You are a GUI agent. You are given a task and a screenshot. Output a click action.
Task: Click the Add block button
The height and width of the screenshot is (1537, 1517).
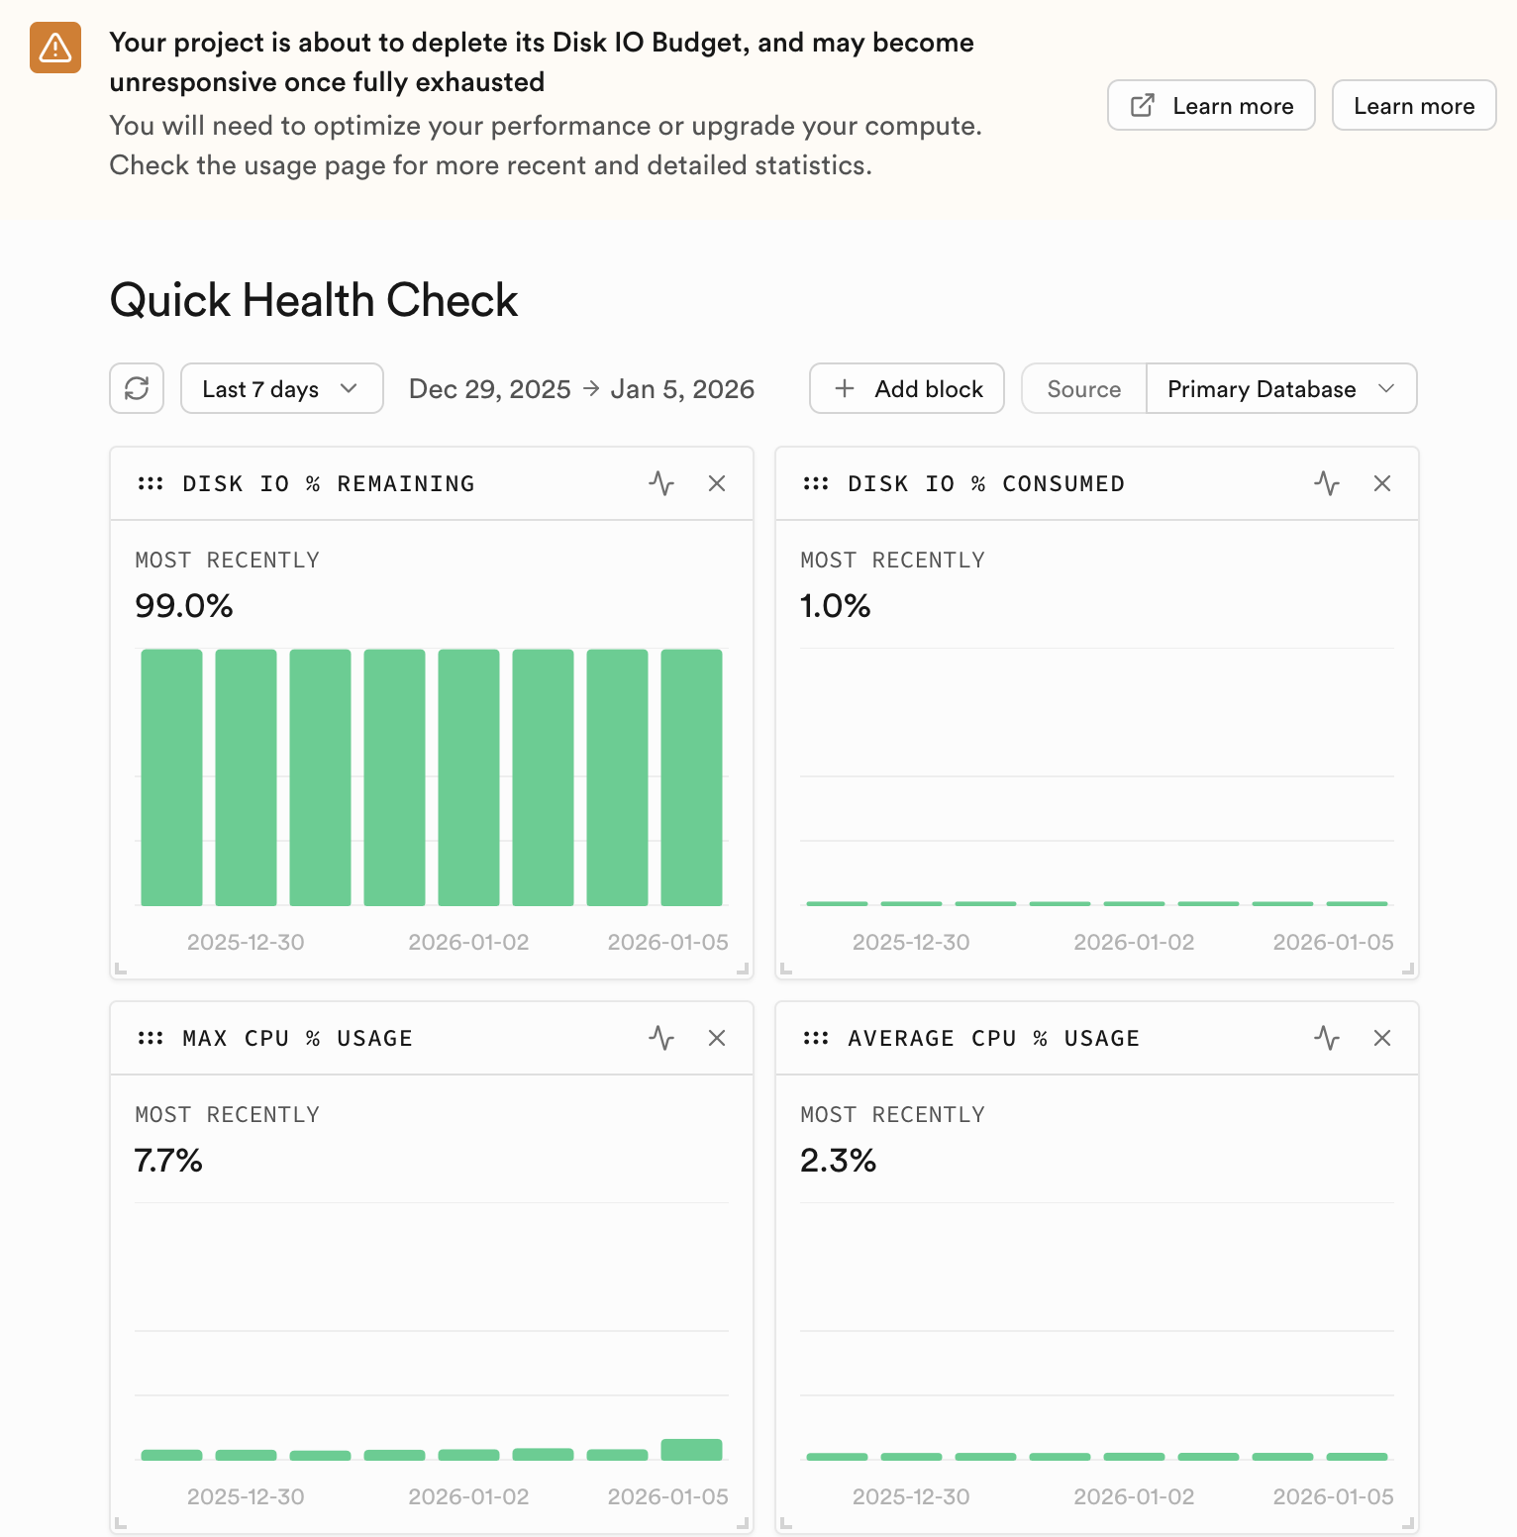pos(907,388)
